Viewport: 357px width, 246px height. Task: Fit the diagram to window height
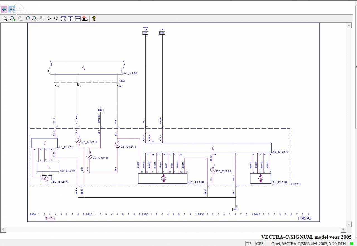(71, 19)
